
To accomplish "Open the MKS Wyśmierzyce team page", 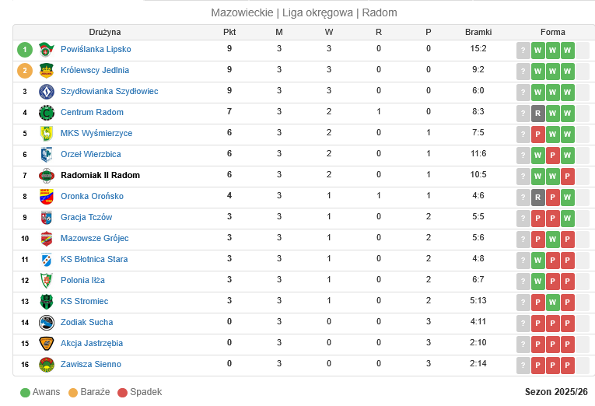I will coord(96,134).
